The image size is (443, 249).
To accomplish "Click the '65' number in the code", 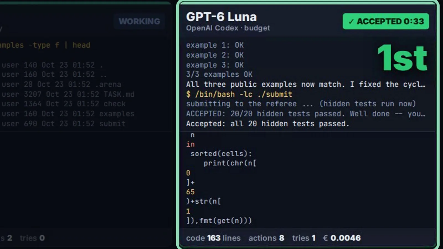I will (190, 192).
